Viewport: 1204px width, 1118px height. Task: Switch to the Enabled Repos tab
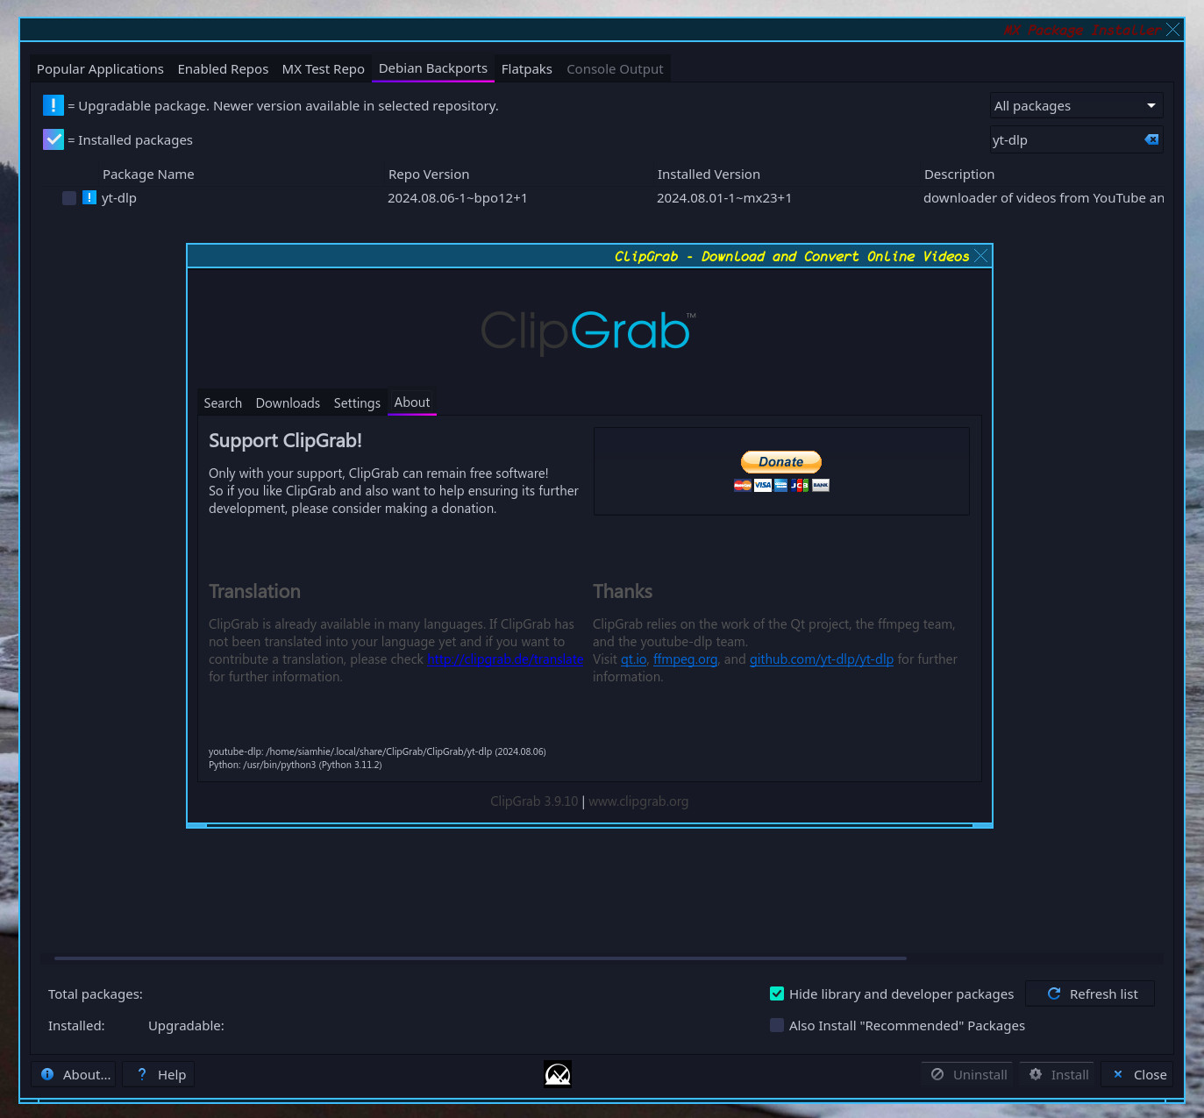coord(223,69)
